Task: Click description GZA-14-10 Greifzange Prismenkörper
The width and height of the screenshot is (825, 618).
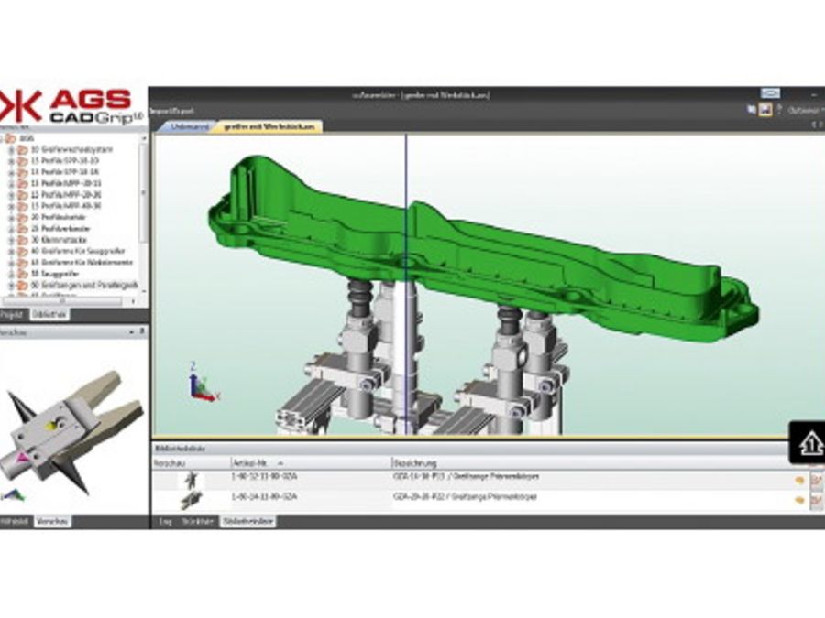Action: 466,477
